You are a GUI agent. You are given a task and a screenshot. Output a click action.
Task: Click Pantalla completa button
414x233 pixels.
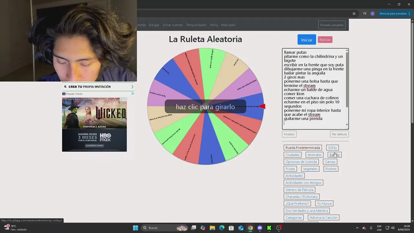332,25
